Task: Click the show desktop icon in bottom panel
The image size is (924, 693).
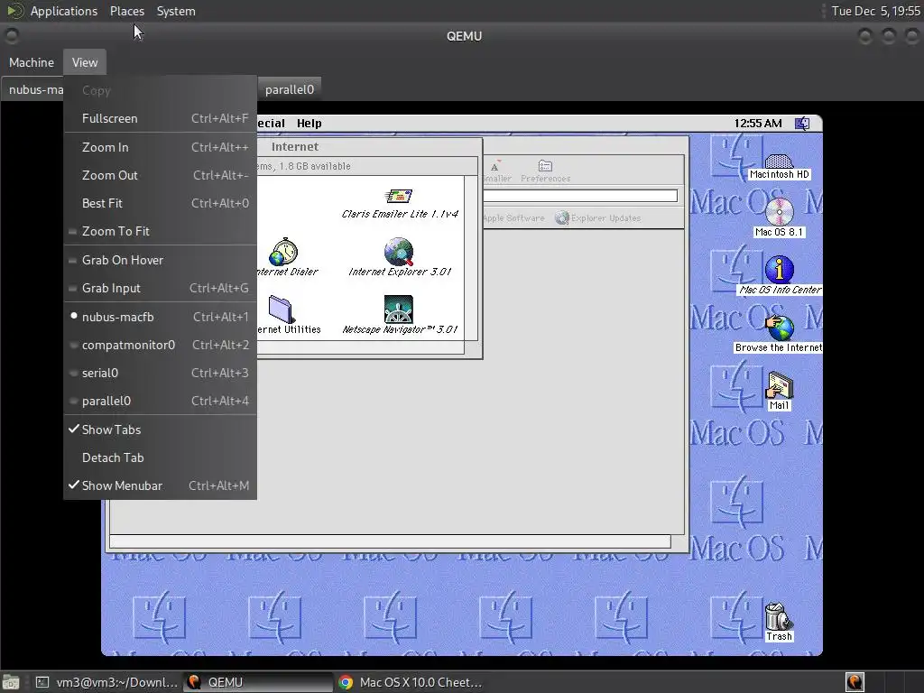Action: (x=11, y=682)
